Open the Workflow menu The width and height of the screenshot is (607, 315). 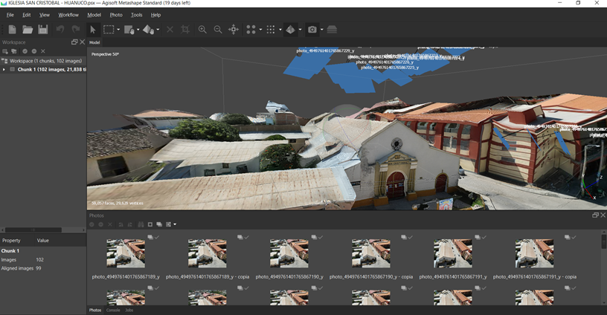[68, 15]
